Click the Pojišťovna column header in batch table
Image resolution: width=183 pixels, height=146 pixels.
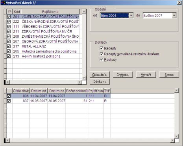click(96, 91)
